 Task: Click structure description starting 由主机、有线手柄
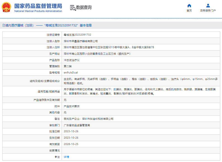click(x=141, y=81)
